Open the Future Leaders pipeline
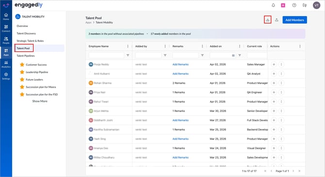 pos(34,80)
